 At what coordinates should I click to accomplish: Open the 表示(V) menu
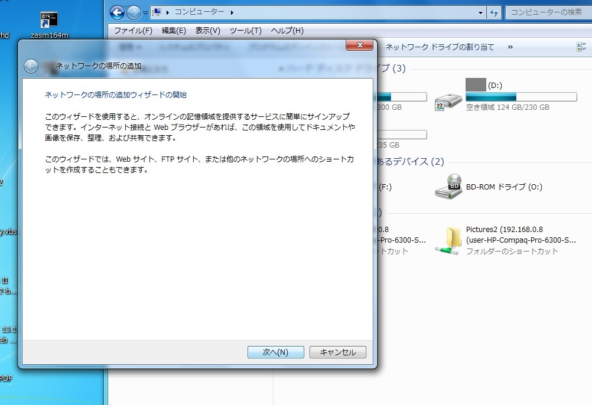(x=207, y=31)
